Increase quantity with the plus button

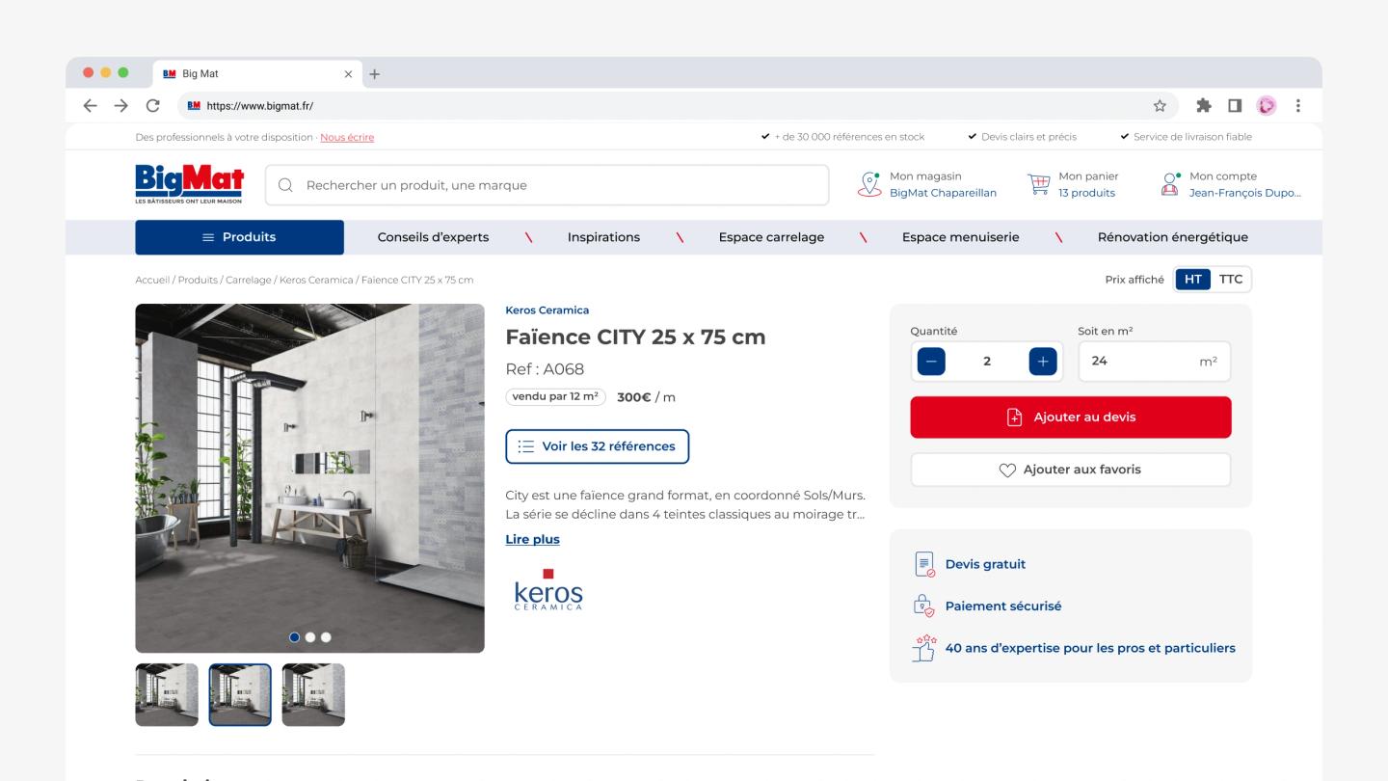pos(1043,362)
